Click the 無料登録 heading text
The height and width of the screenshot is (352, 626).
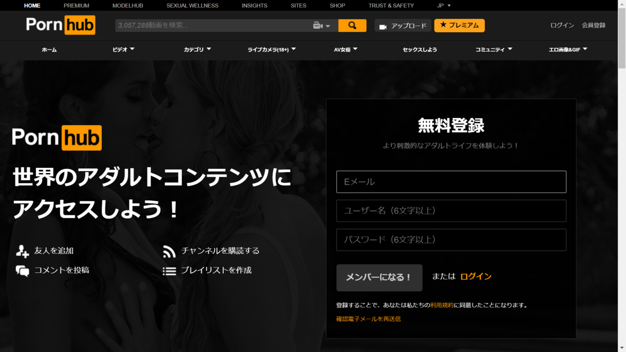451,125
